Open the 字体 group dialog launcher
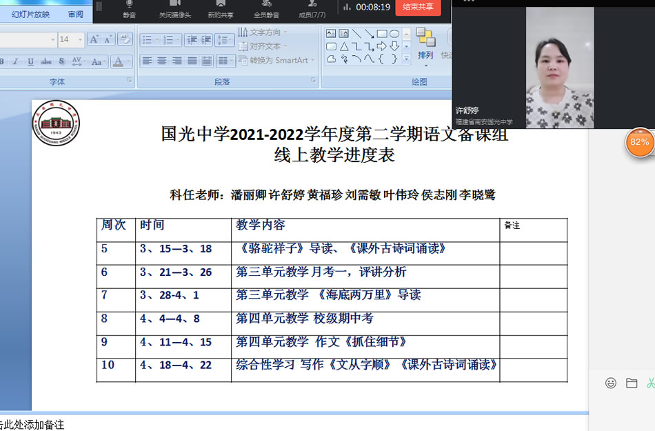The width and height of the screenshot is (655, 431). [130, 80]
